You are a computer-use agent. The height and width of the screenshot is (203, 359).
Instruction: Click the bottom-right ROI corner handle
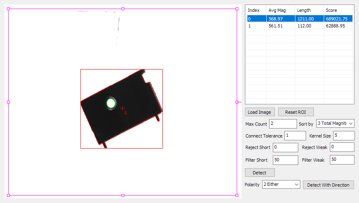click(237, 196)
